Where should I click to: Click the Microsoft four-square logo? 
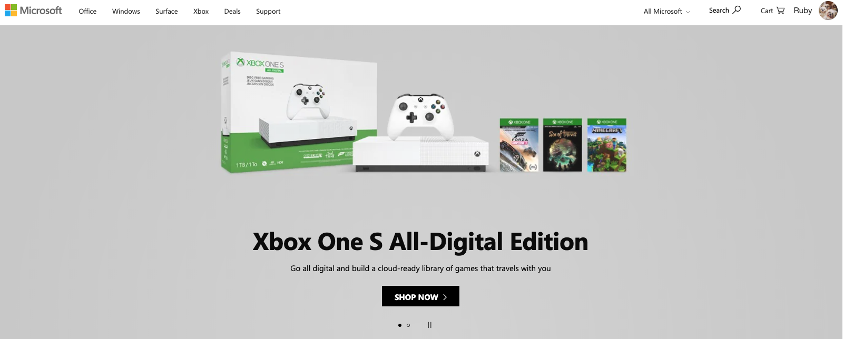coord(11,11)
